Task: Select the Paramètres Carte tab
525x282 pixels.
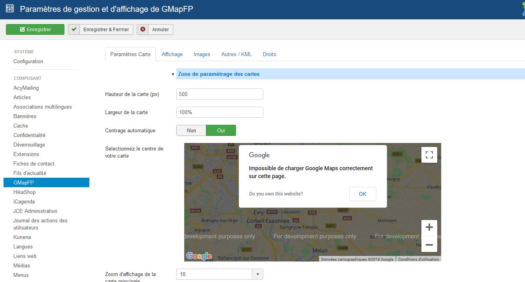Action: click(130, 54)
